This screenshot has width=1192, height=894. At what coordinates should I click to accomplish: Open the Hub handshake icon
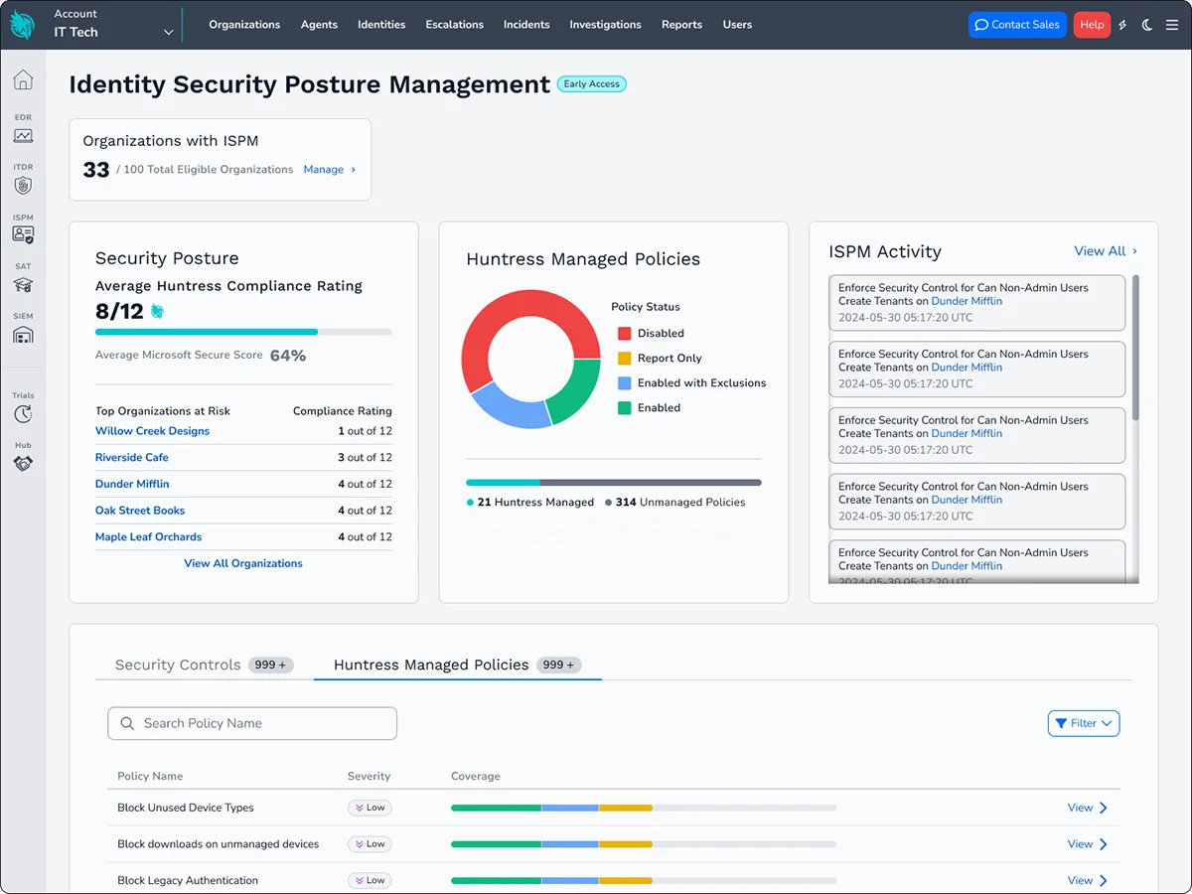click(23, 463)
